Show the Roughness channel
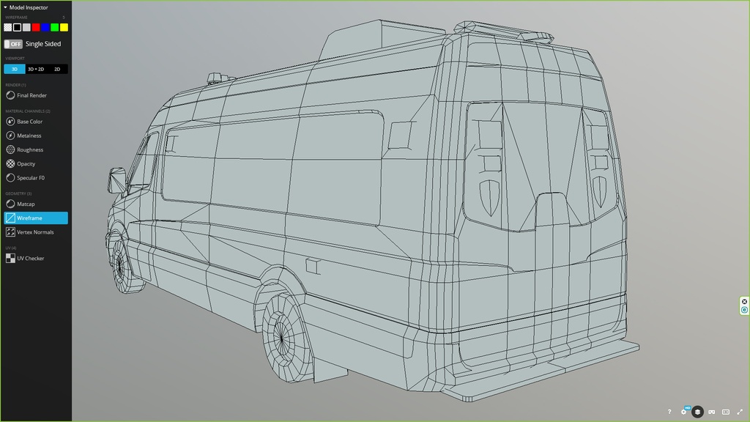 click(x=30, y=149)
